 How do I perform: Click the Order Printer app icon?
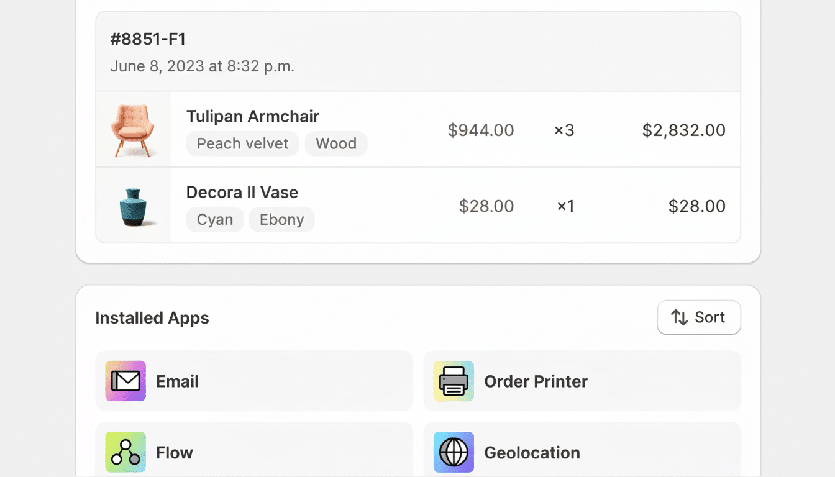(453, 381)
